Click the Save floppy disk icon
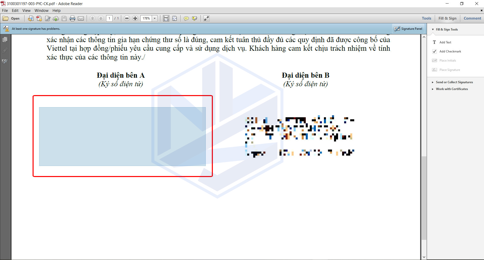 (64, 18)
